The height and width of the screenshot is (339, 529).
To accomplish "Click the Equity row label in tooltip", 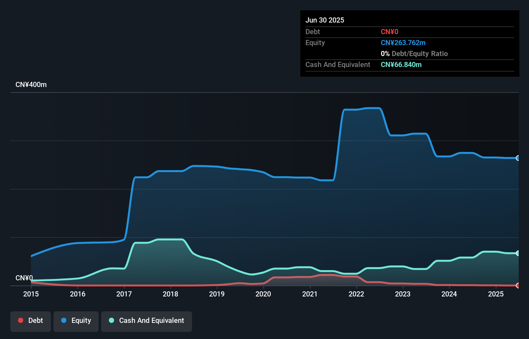I will tap(315, 43).
